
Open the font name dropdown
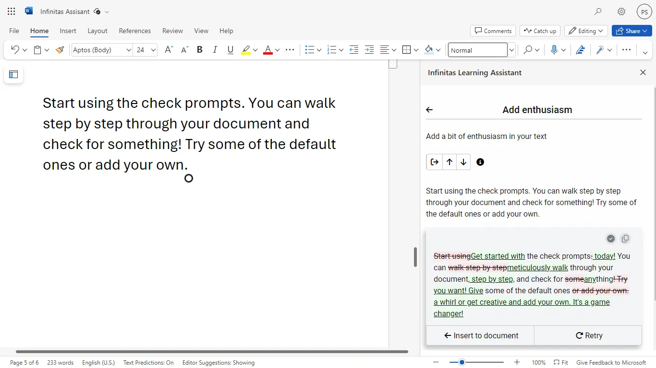click(129, 50)
